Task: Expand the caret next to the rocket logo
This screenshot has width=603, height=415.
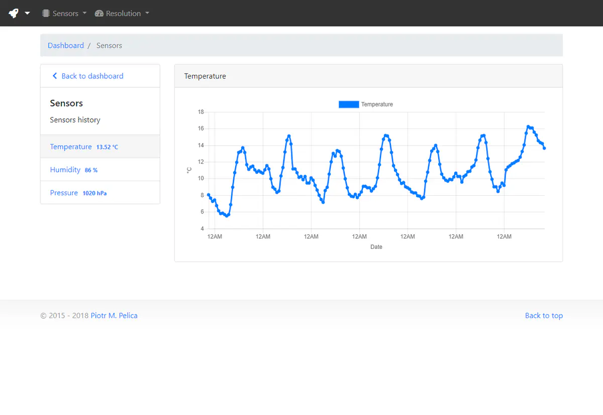Action: [27, 14]
